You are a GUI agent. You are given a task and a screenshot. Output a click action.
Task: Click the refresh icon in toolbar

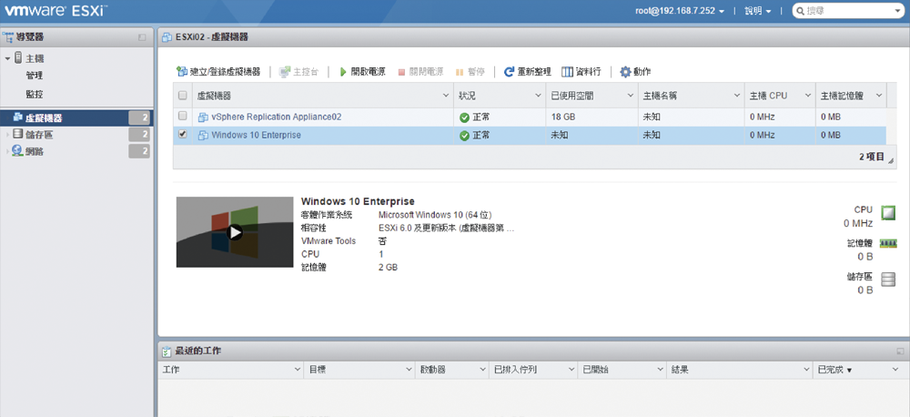click(x=509, y=72)
